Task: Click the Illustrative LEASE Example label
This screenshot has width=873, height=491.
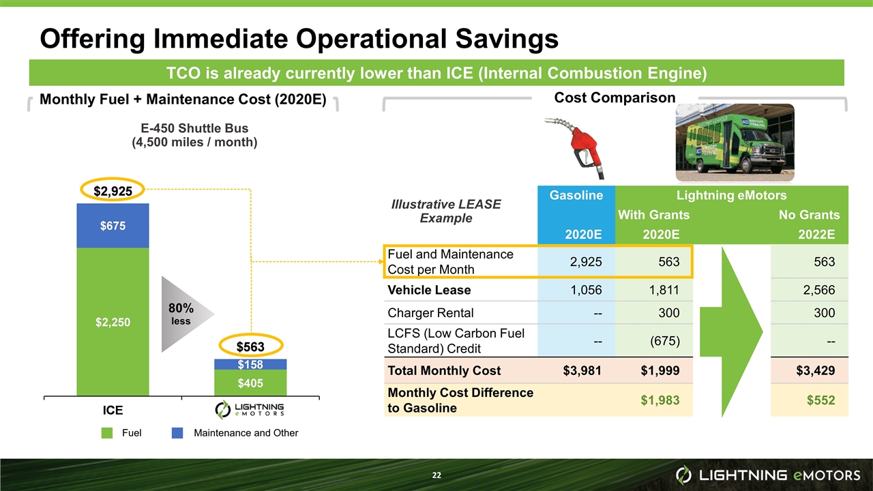Action: (445, 211)
